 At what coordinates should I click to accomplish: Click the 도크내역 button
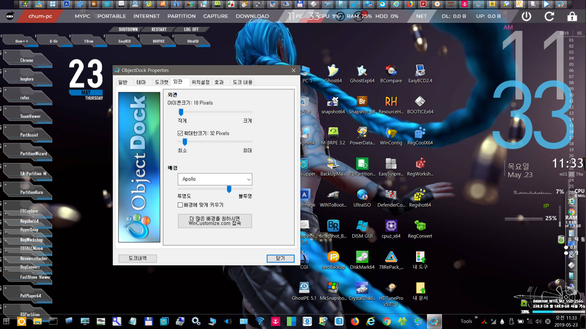tap(138, 258)
